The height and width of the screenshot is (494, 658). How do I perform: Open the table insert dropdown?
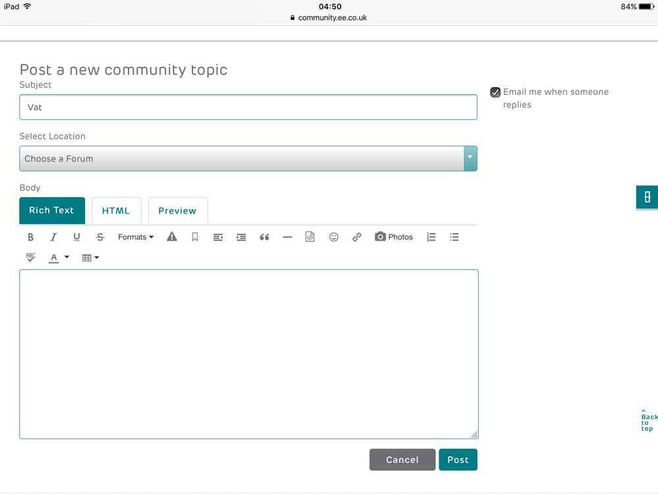point(90,258)
